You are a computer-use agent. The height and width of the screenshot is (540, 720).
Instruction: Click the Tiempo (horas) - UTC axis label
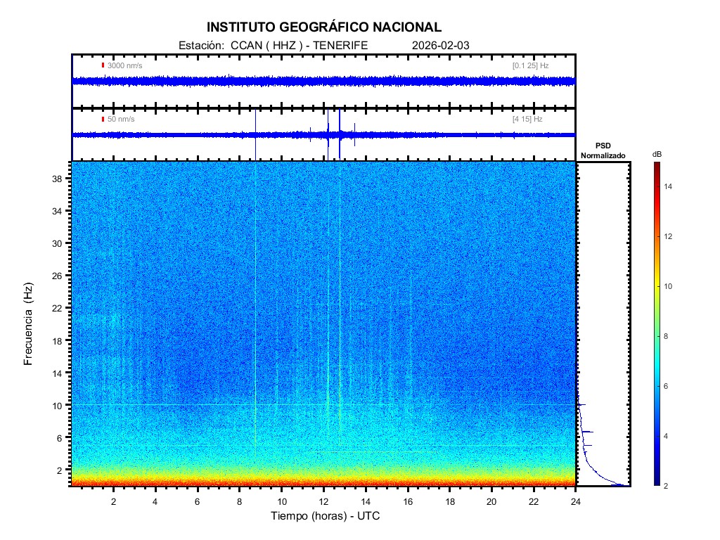(326, 517)
